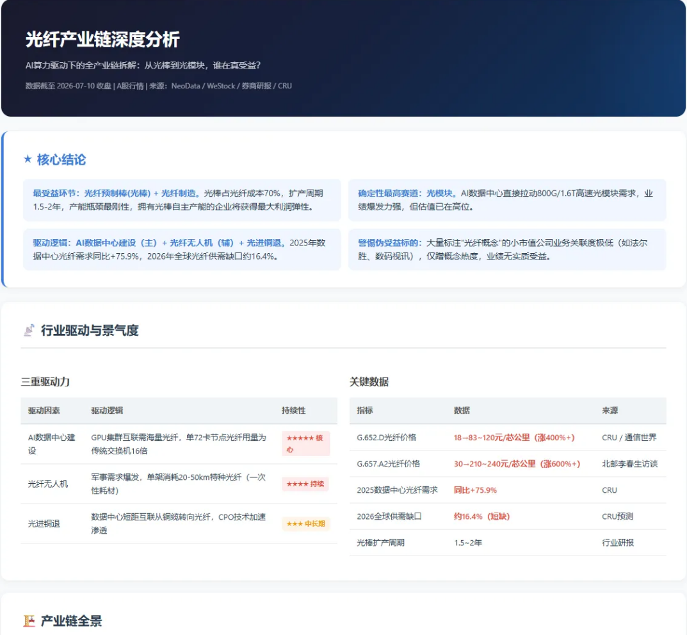Click the 行业驱动与景气度 heading
687x635 pixels.
click(90, 330)
